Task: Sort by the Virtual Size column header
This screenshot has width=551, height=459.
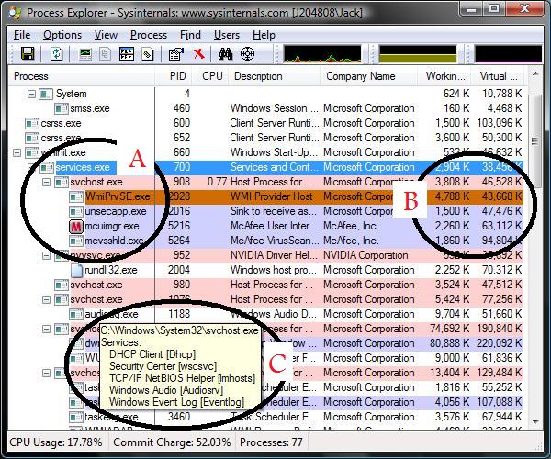Action: pyautogui.click(x=499, y=76)
